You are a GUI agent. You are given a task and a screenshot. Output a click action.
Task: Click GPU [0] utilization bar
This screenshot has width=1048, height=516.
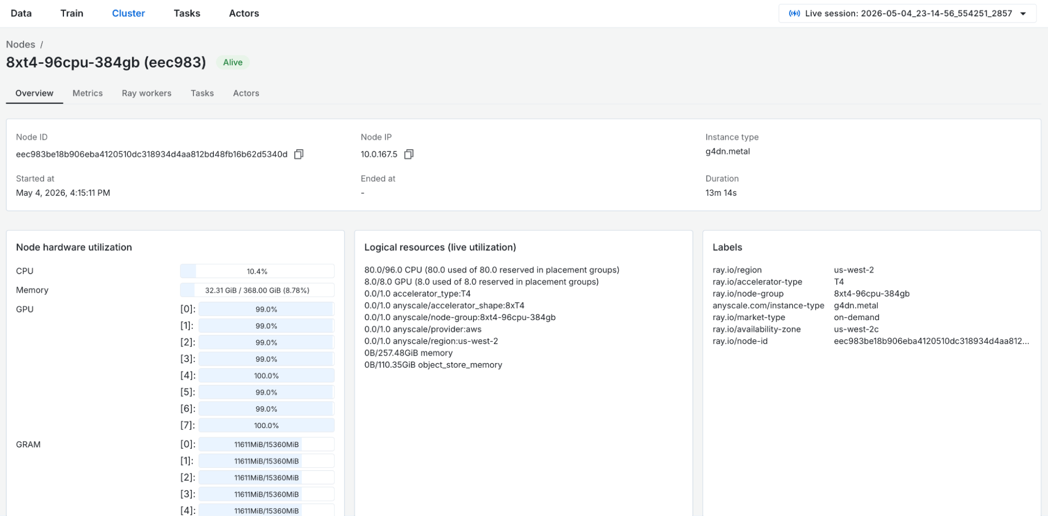tap(266, 310)
